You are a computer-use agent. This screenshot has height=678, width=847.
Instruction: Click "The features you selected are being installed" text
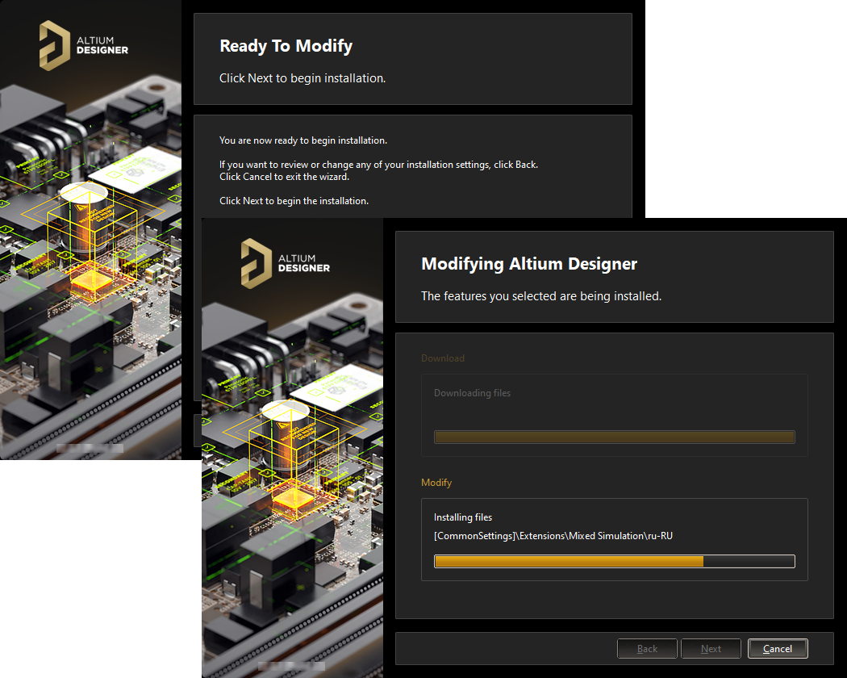pos(540,296)
